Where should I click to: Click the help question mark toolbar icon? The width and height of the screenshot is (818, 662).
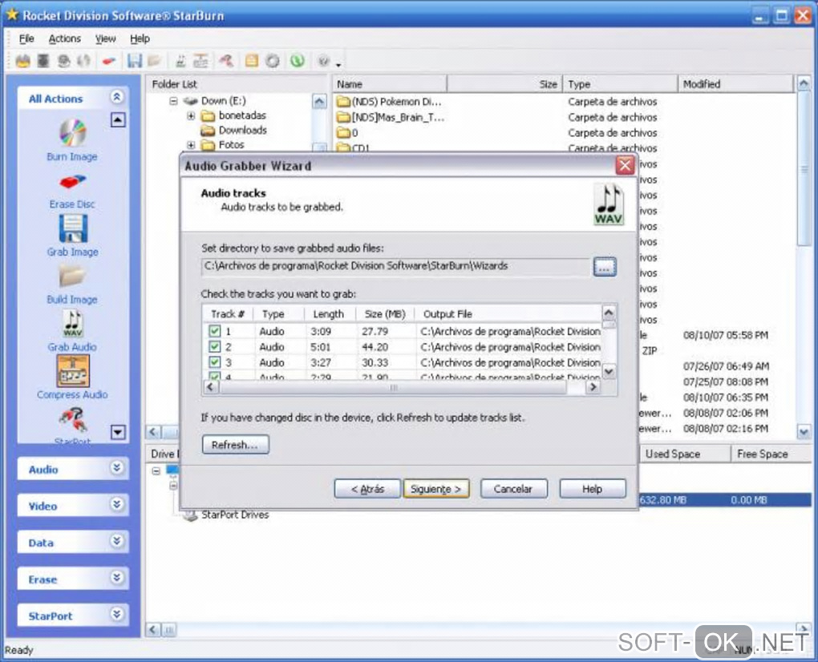[x=323, y=61]
